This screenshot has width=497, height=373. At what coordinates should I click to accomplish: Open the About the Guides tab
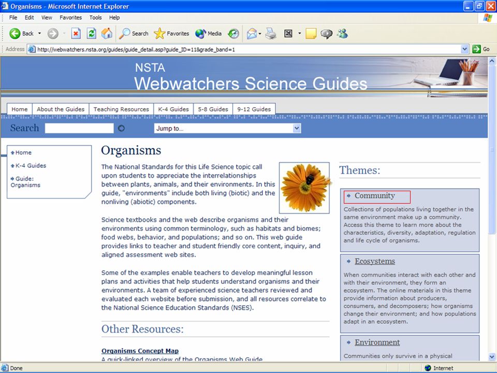click(61, 109)
